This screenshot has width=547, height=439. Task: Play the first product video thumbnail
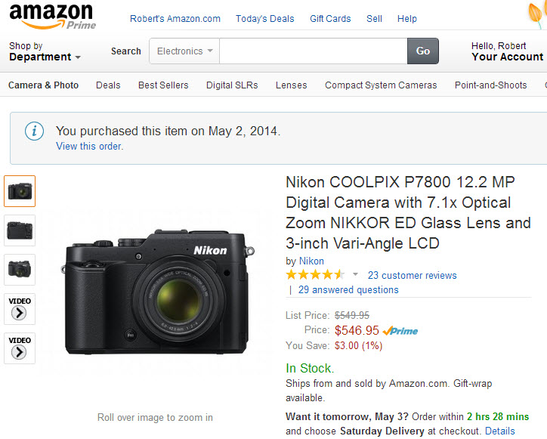(20, 309)
